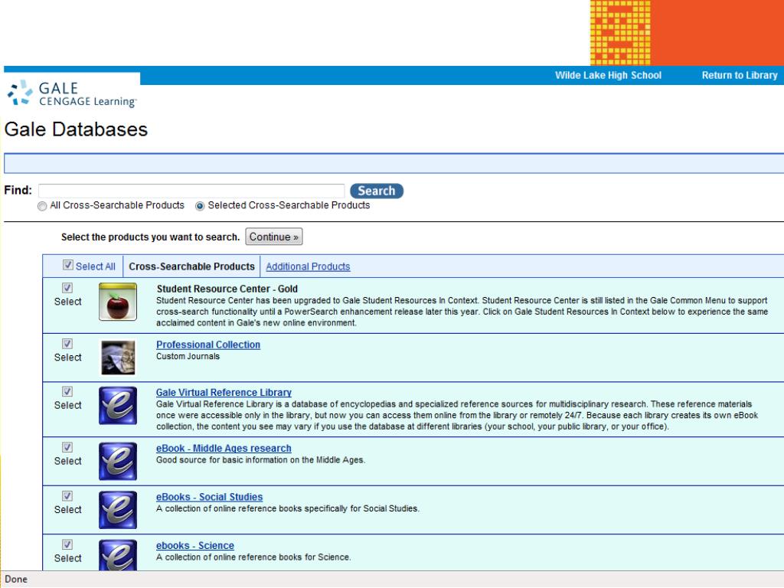This screenshot has width=784, height=588.
Task: Open the Professional Collection link
Action: click(208, 345)
